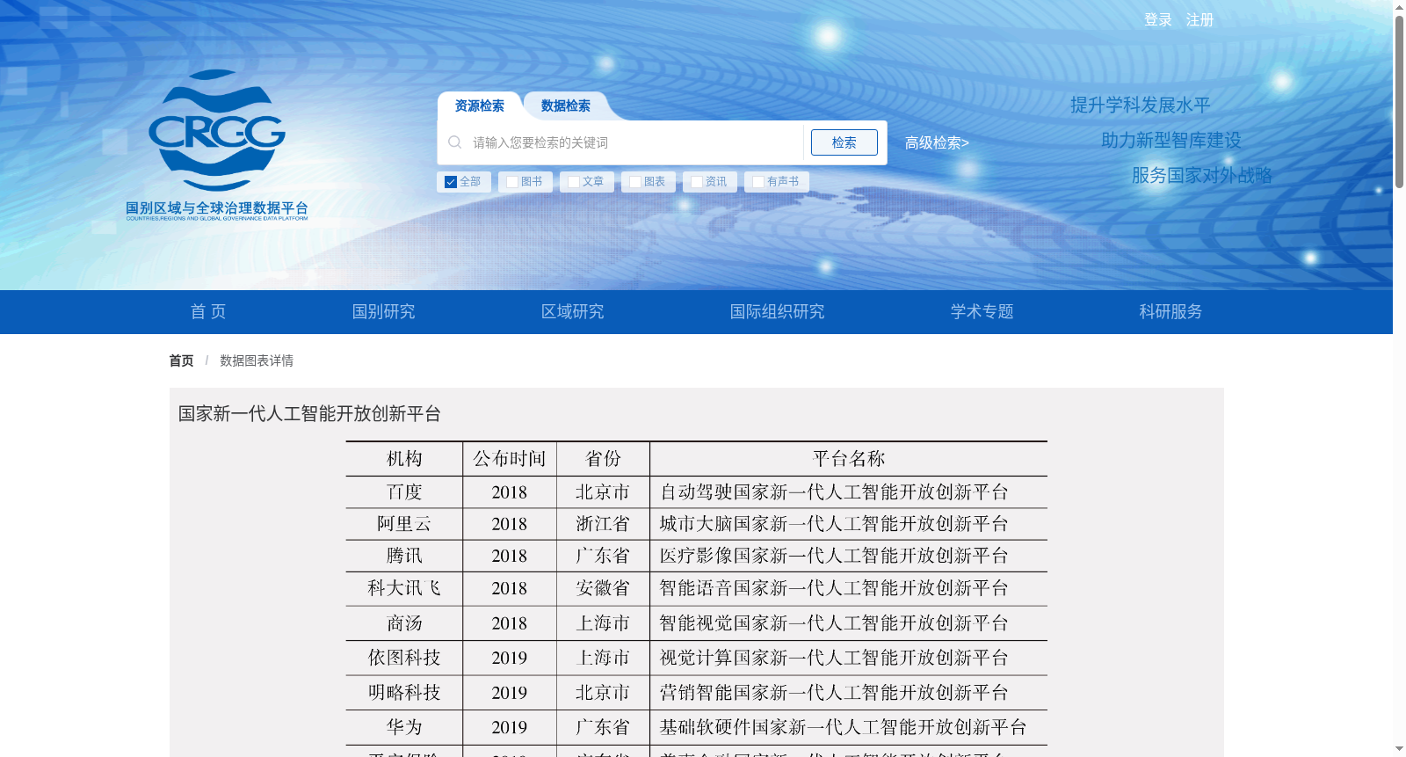1406x757 pixels.
Task: Open 高级检索 advanced search link
Action: coord(937,142)
